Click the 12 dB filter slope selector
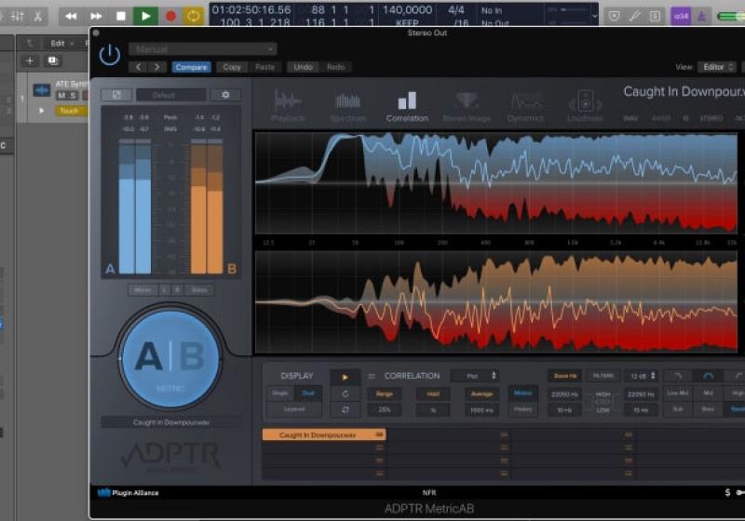 (641, 376)
